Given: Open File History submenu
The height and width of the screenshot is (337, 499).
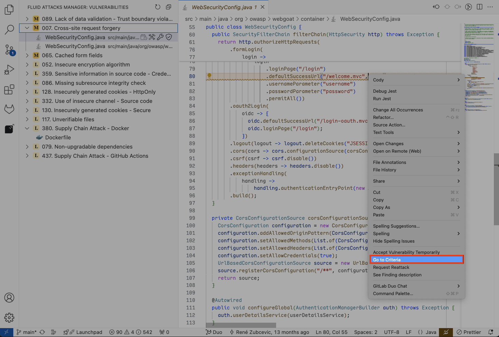Looking at the screenshot, I should (x=416, y=170).
